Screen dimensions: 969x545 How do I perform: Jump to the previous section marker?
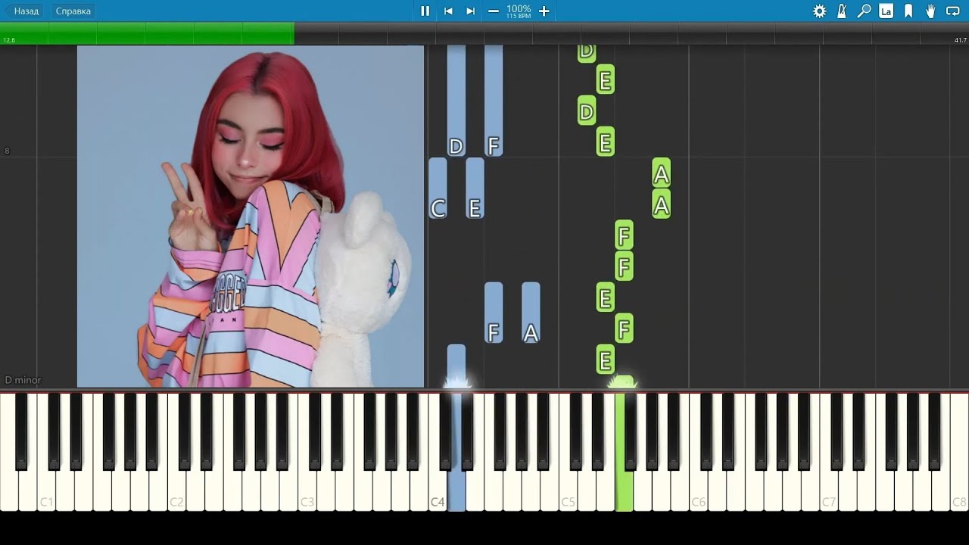pyautogui.click(x=448, y=11)
